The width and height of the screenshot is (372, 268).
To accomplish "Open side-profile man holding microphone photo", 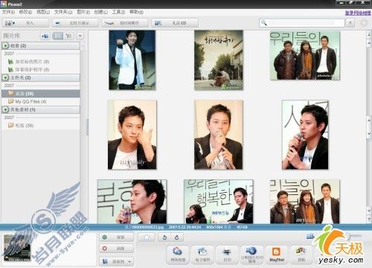I will 305,135.
